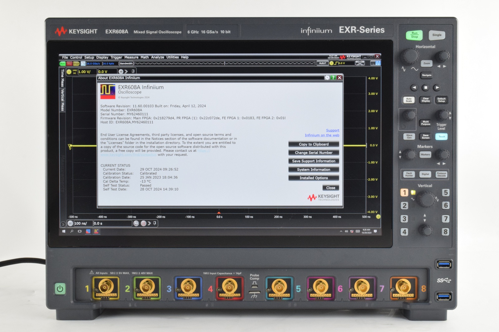Toggle channel 2 with the front-panel key
The width and height of the screenshot is (499, 332).
point(405,206)
